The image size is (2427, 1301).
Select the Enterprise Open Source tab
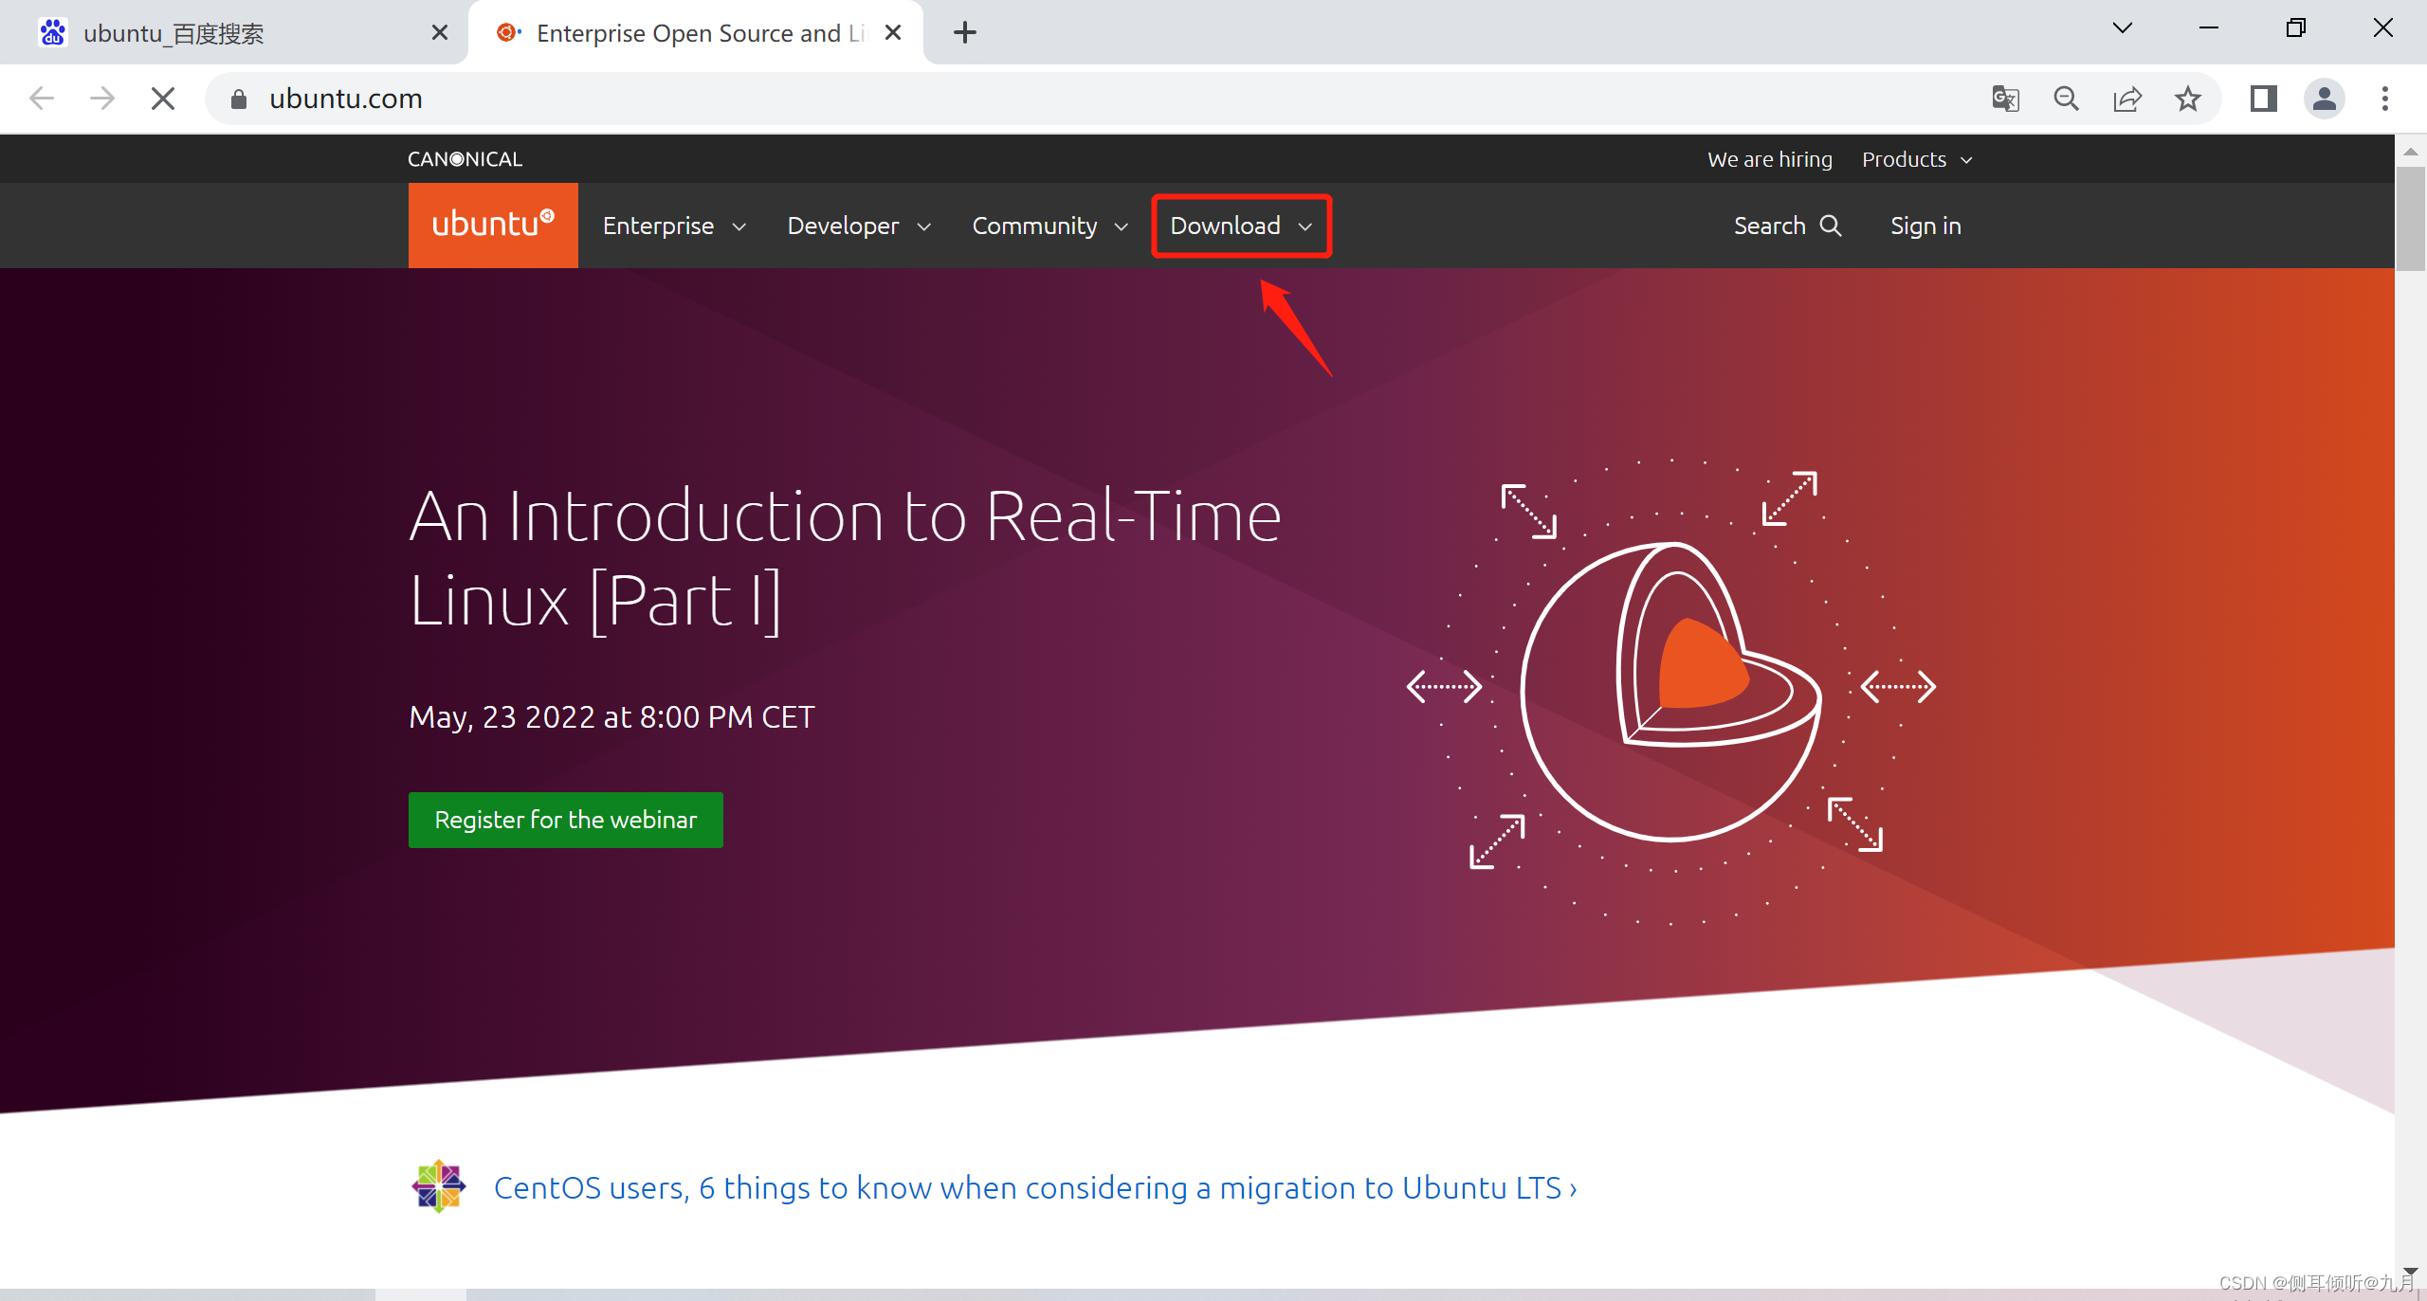[x=697, y=33]
